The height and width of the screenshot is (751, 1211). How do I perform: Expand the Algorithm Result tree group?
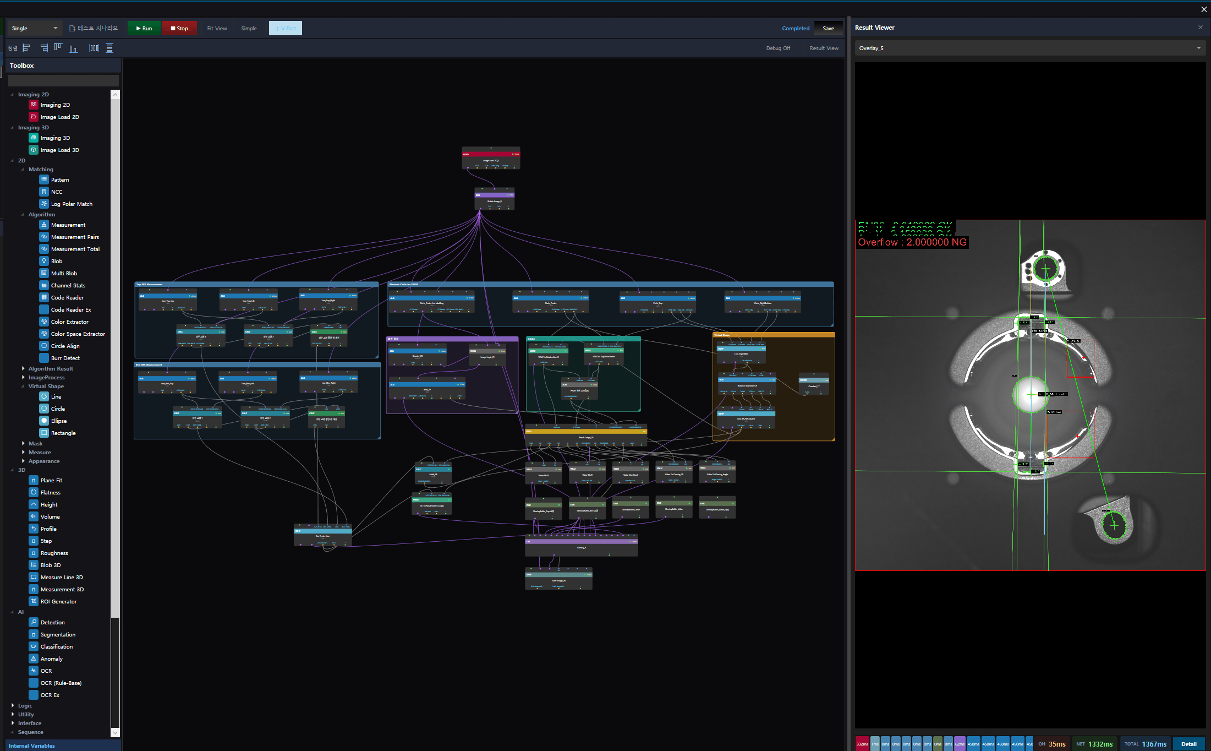[51, 368]
